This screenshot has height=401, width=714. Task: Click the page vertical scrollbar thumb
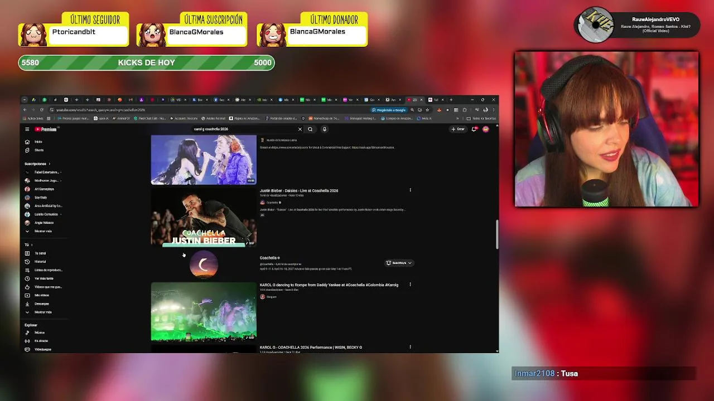(x=496, y=234)
